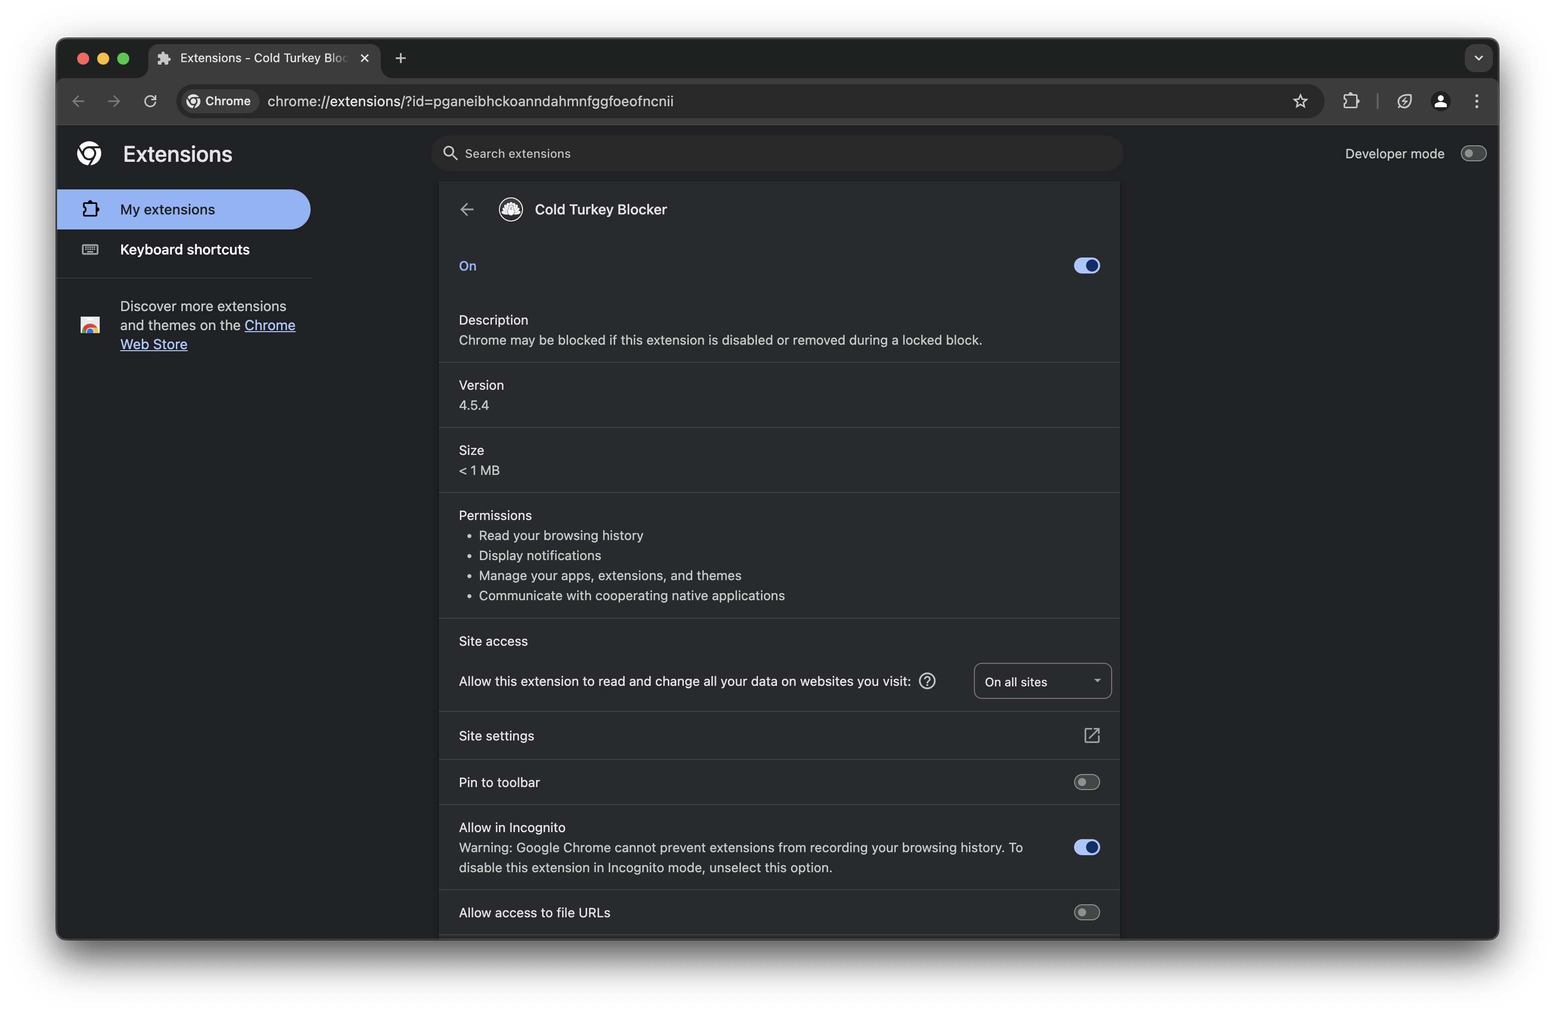Open the Chrome Web Store link
The image size is (1555, 1014).
click(208, 335)
